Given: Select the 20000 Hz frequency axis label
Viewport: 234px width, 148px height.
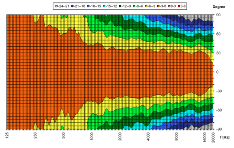Looking at the screenshot, I should coord(213,137).
